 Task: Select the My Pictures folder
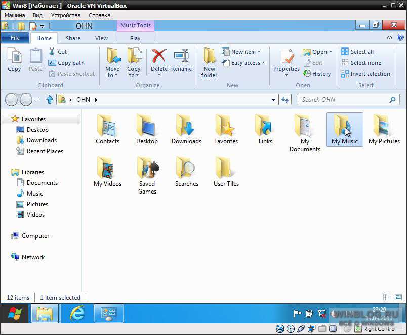pos(384,129)
